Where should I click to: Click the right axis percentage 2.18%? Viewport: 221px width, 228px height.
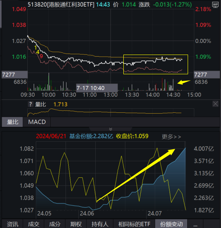click(203, 9)
